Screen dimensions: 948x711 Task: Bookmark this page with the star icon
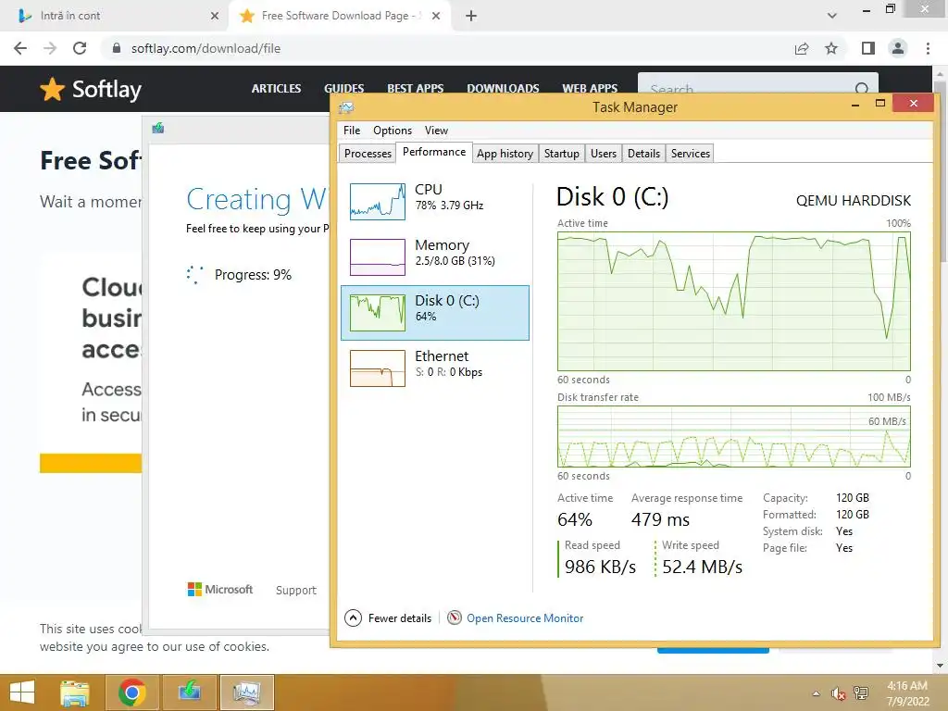831,48
